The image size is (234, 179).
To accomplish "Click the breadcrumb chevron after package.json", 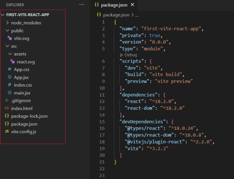I will point(133,15).
